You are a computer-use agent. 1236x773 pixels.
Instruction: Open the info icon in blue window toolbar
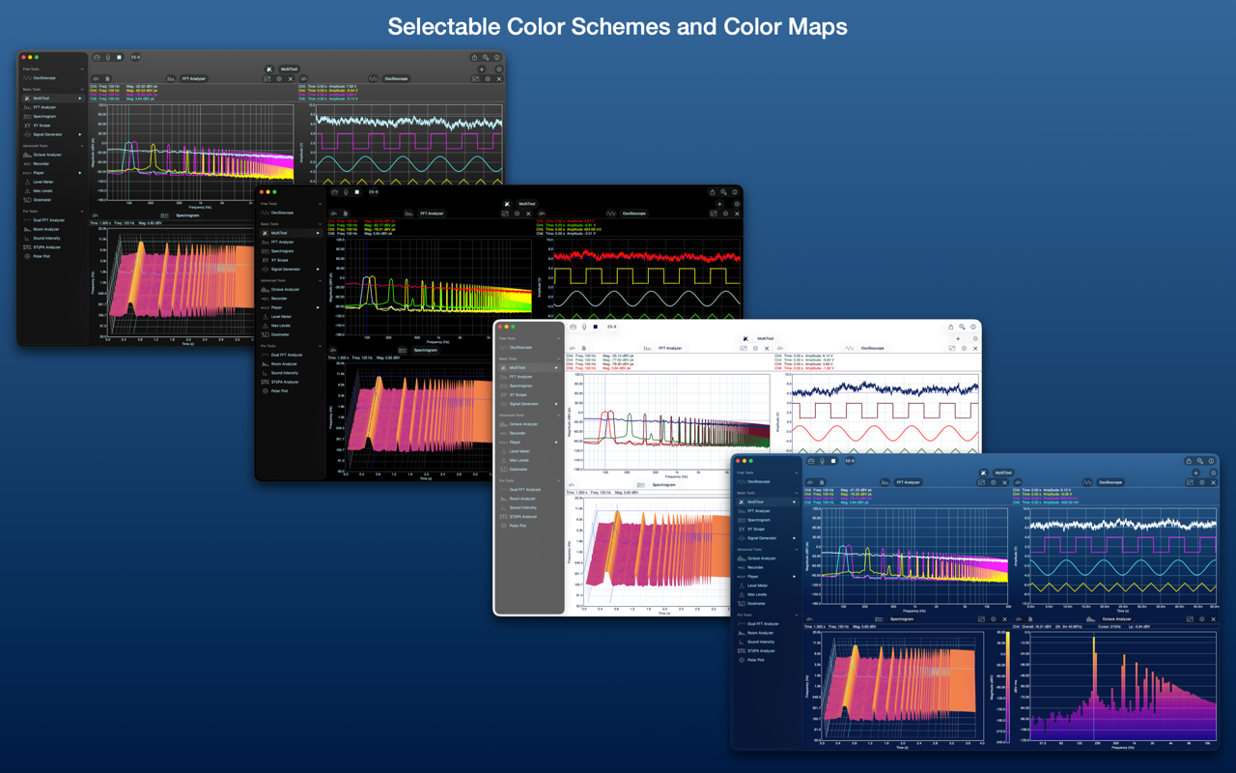coord(1213,461)
